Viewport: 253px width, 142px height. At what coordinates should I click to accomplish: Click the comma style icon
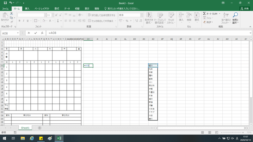coord(131,21)
